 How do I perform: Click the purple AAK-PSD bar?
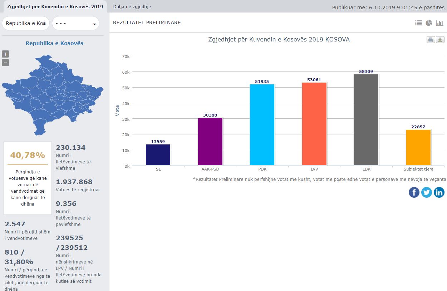[x=210, y=142]
